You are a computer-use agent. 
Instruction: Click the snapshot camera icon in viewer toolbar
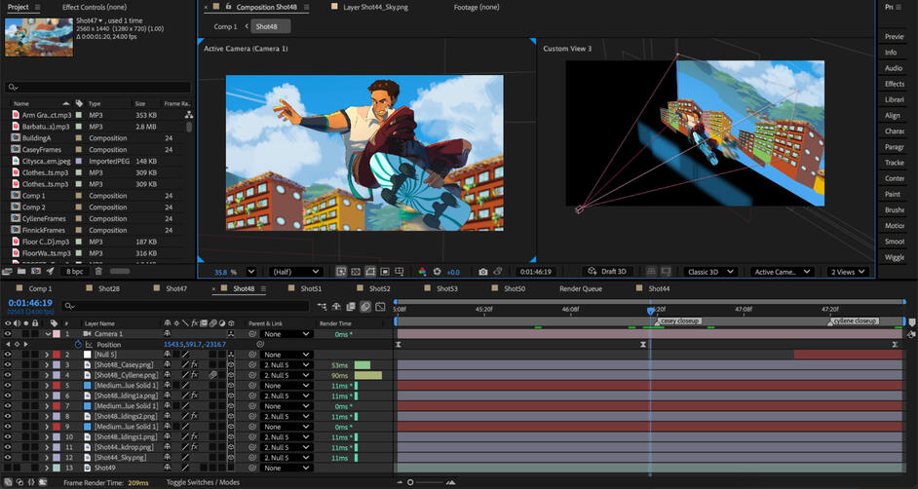tap(482, 272)
